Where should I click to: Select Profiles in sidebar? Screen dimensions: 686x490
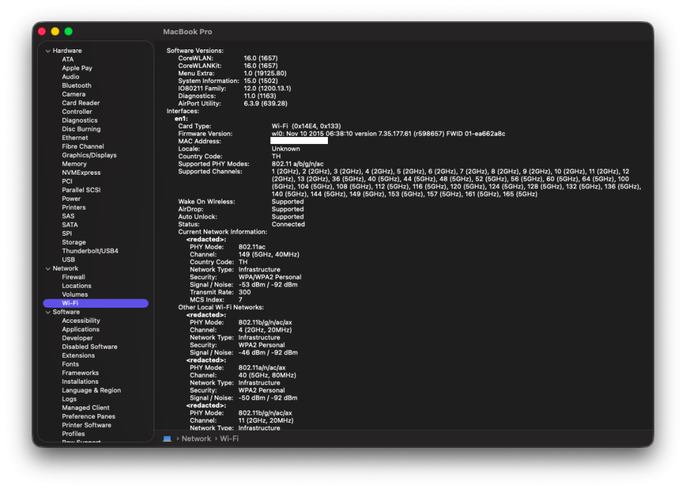pyautogui.click(x=73, y=434)
